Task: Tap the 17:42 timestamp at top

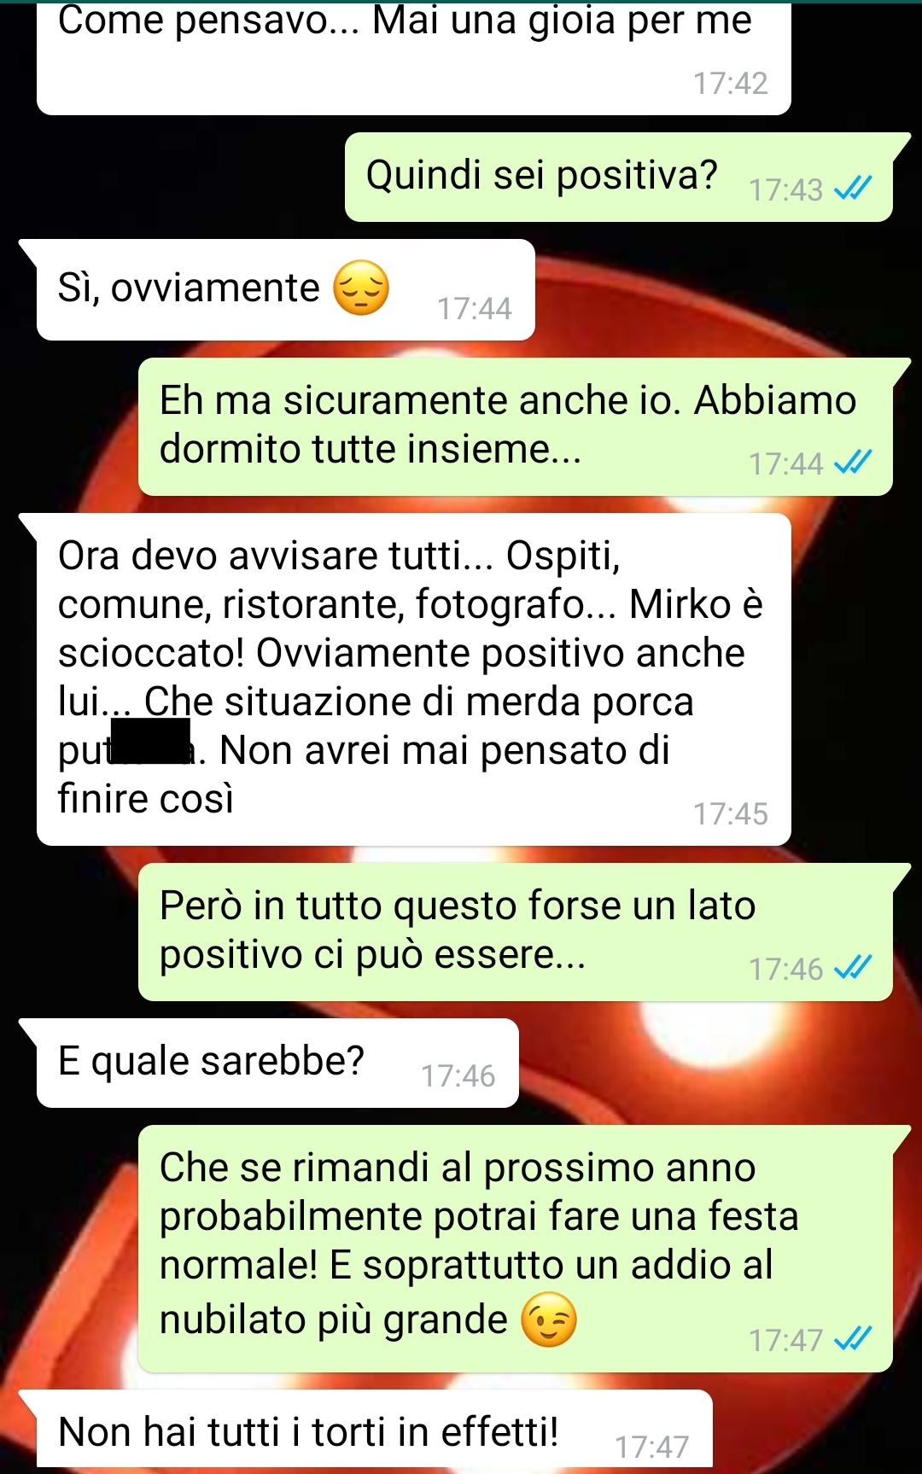Action: point(731,84)
